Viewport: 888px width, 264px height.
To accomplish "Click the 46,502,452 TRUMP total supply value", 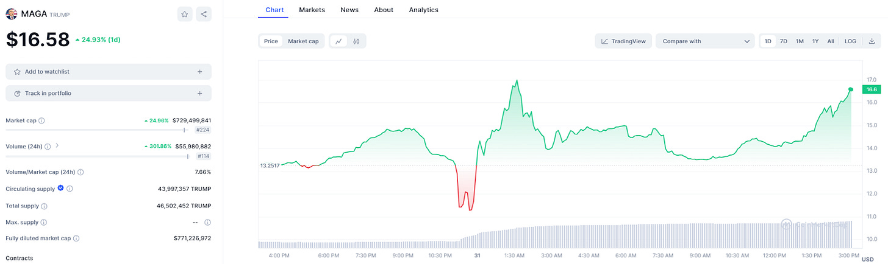I will point(184,206).
